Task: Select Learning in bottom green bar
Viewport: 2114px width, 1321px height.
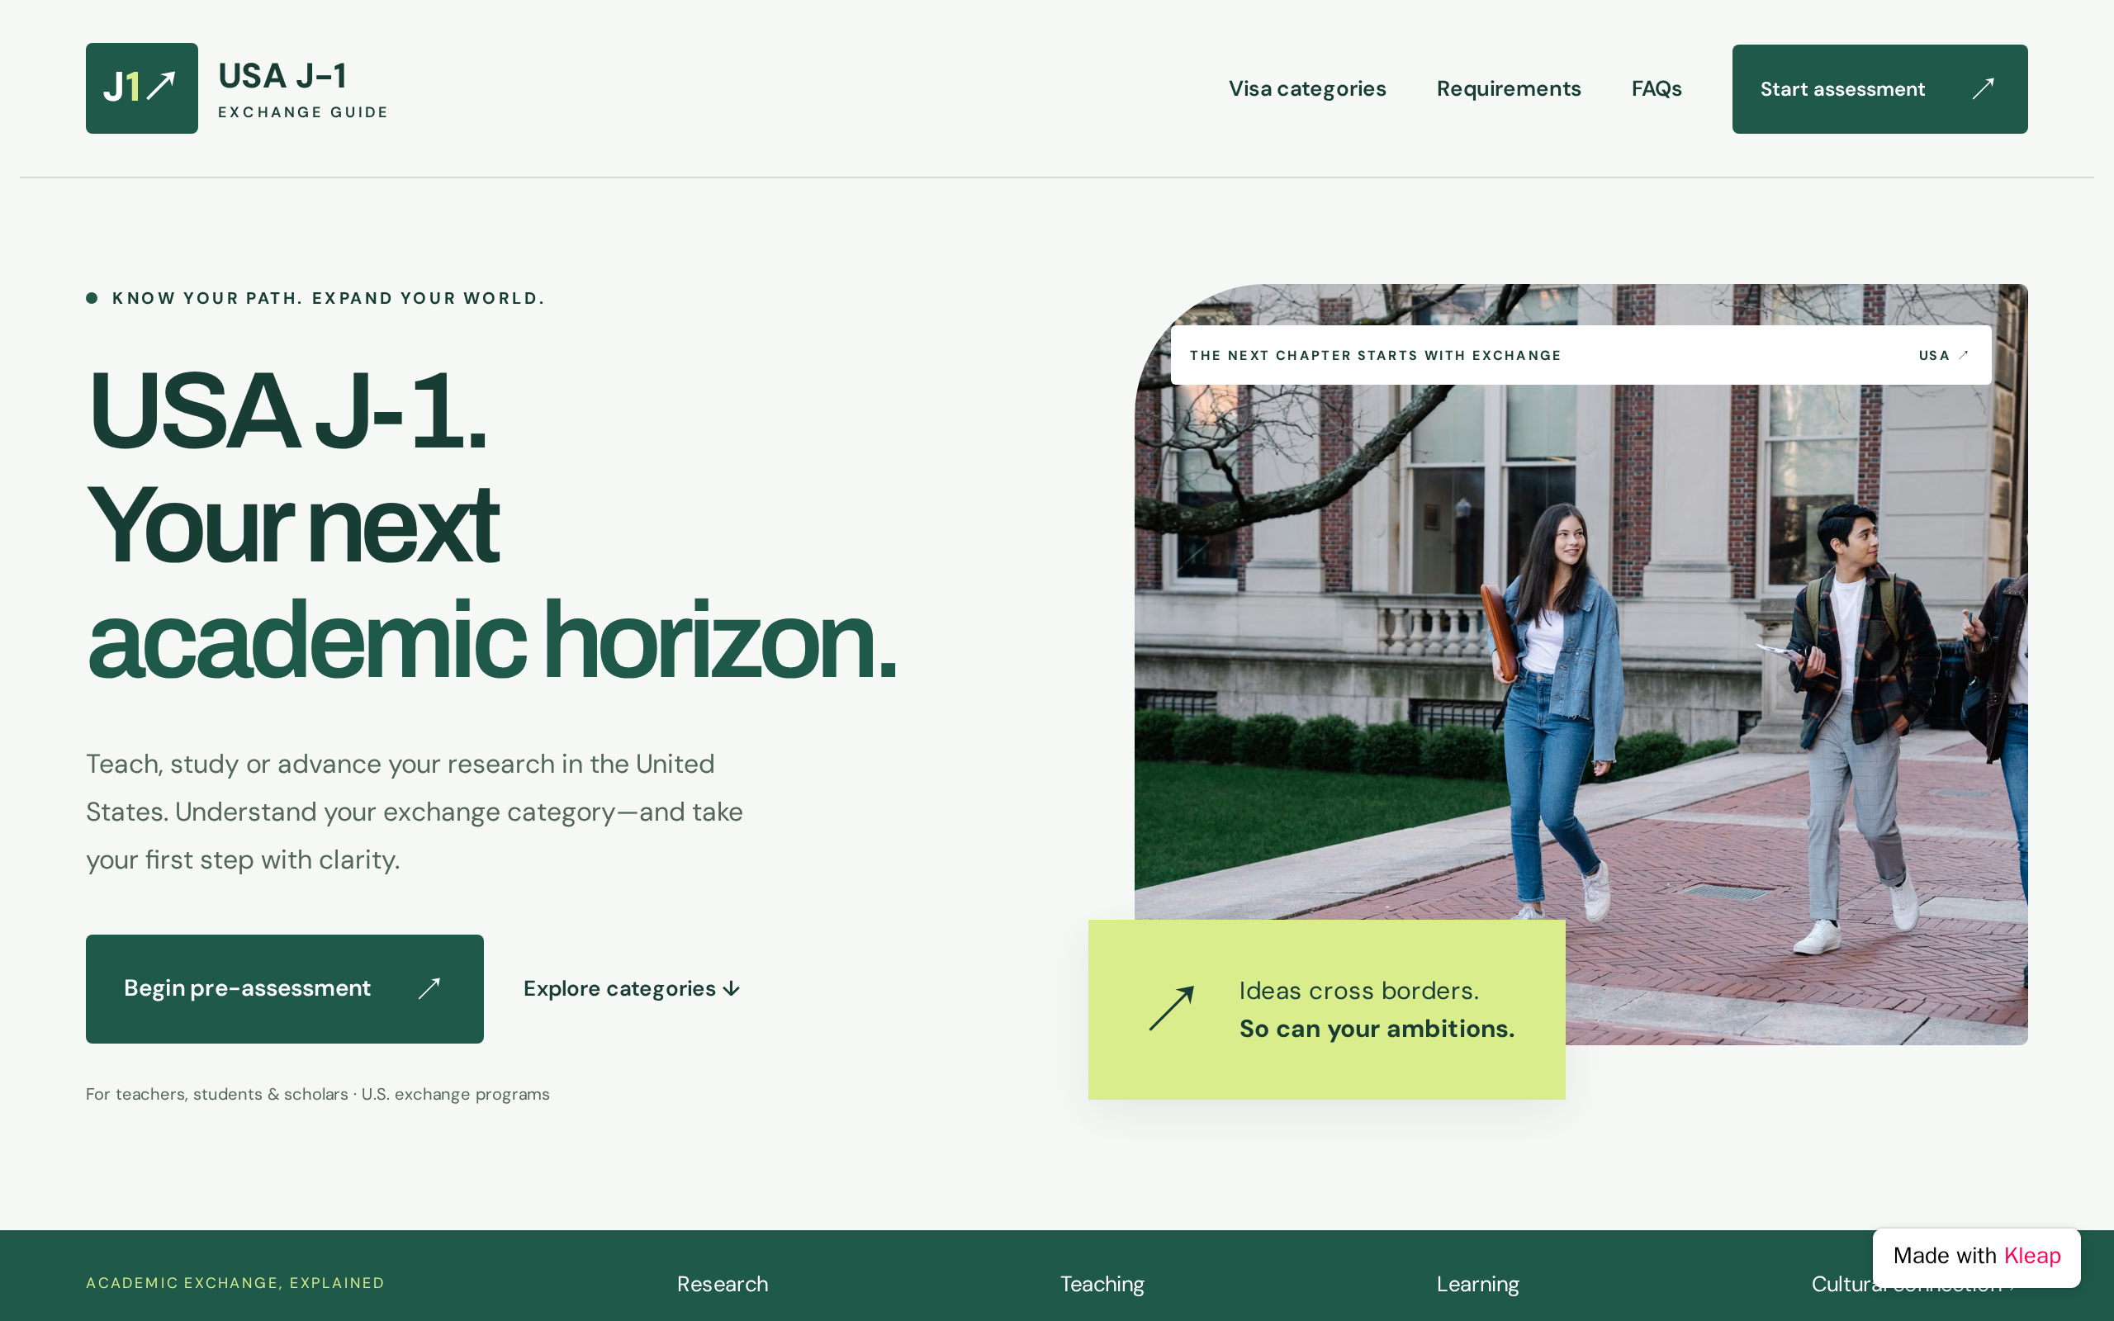Action: coord(1477,1283)
